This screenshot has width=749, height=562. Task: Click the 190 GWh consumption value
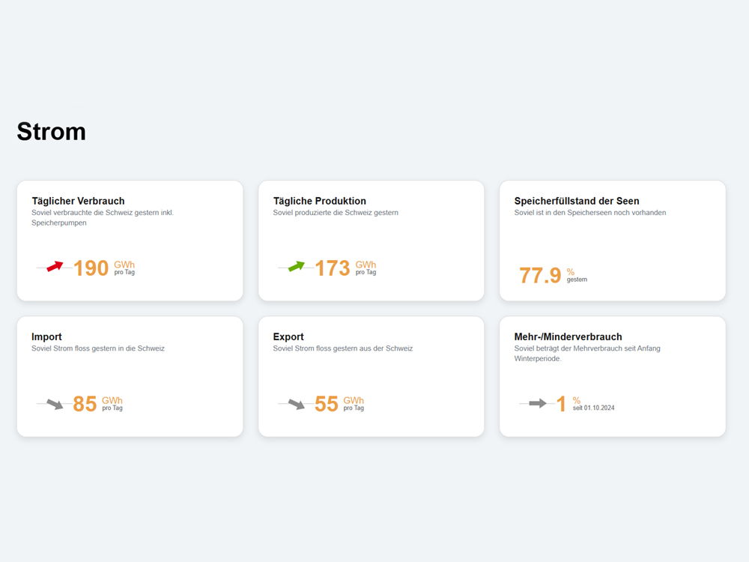click(x=91, y=268)
